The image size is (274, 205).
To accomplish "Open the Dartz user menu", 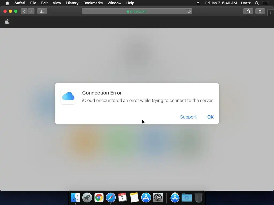I will click(246, 3).
